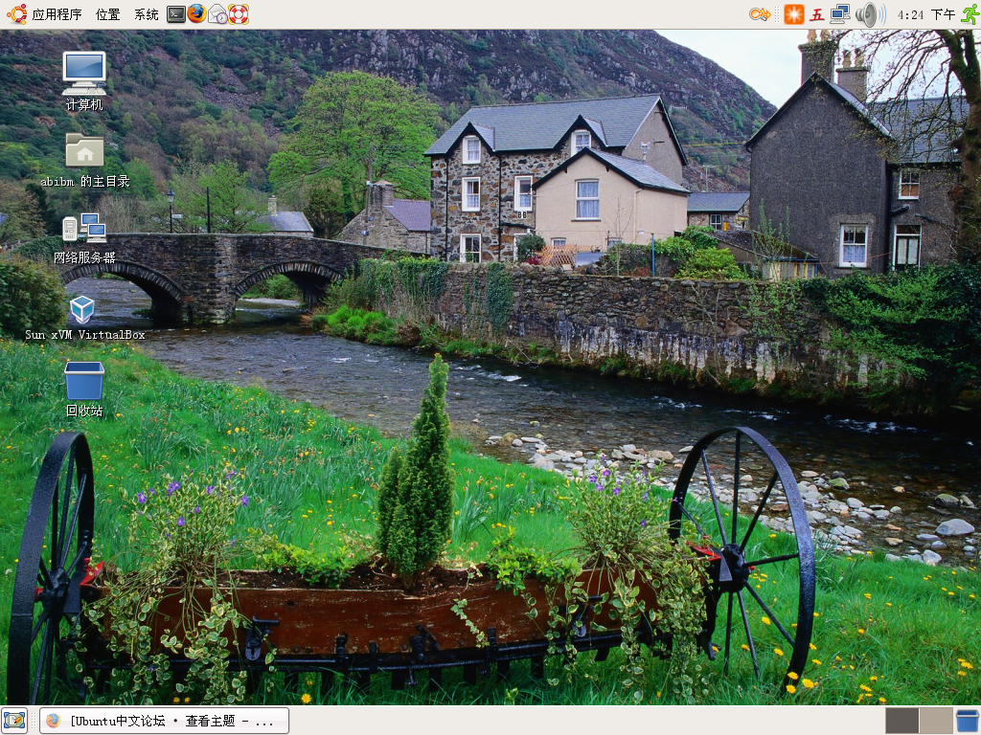Switch to the first workspace in switcher
Screen dimensions: 981x735
901,721
